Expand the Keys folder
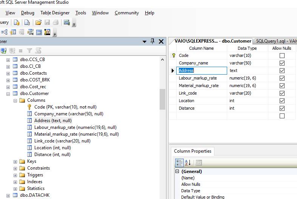 (15, 161)
